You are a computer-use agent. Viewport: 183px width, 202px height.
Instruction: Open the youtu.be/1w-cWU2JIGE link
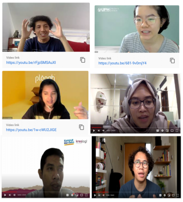(31, 130)
